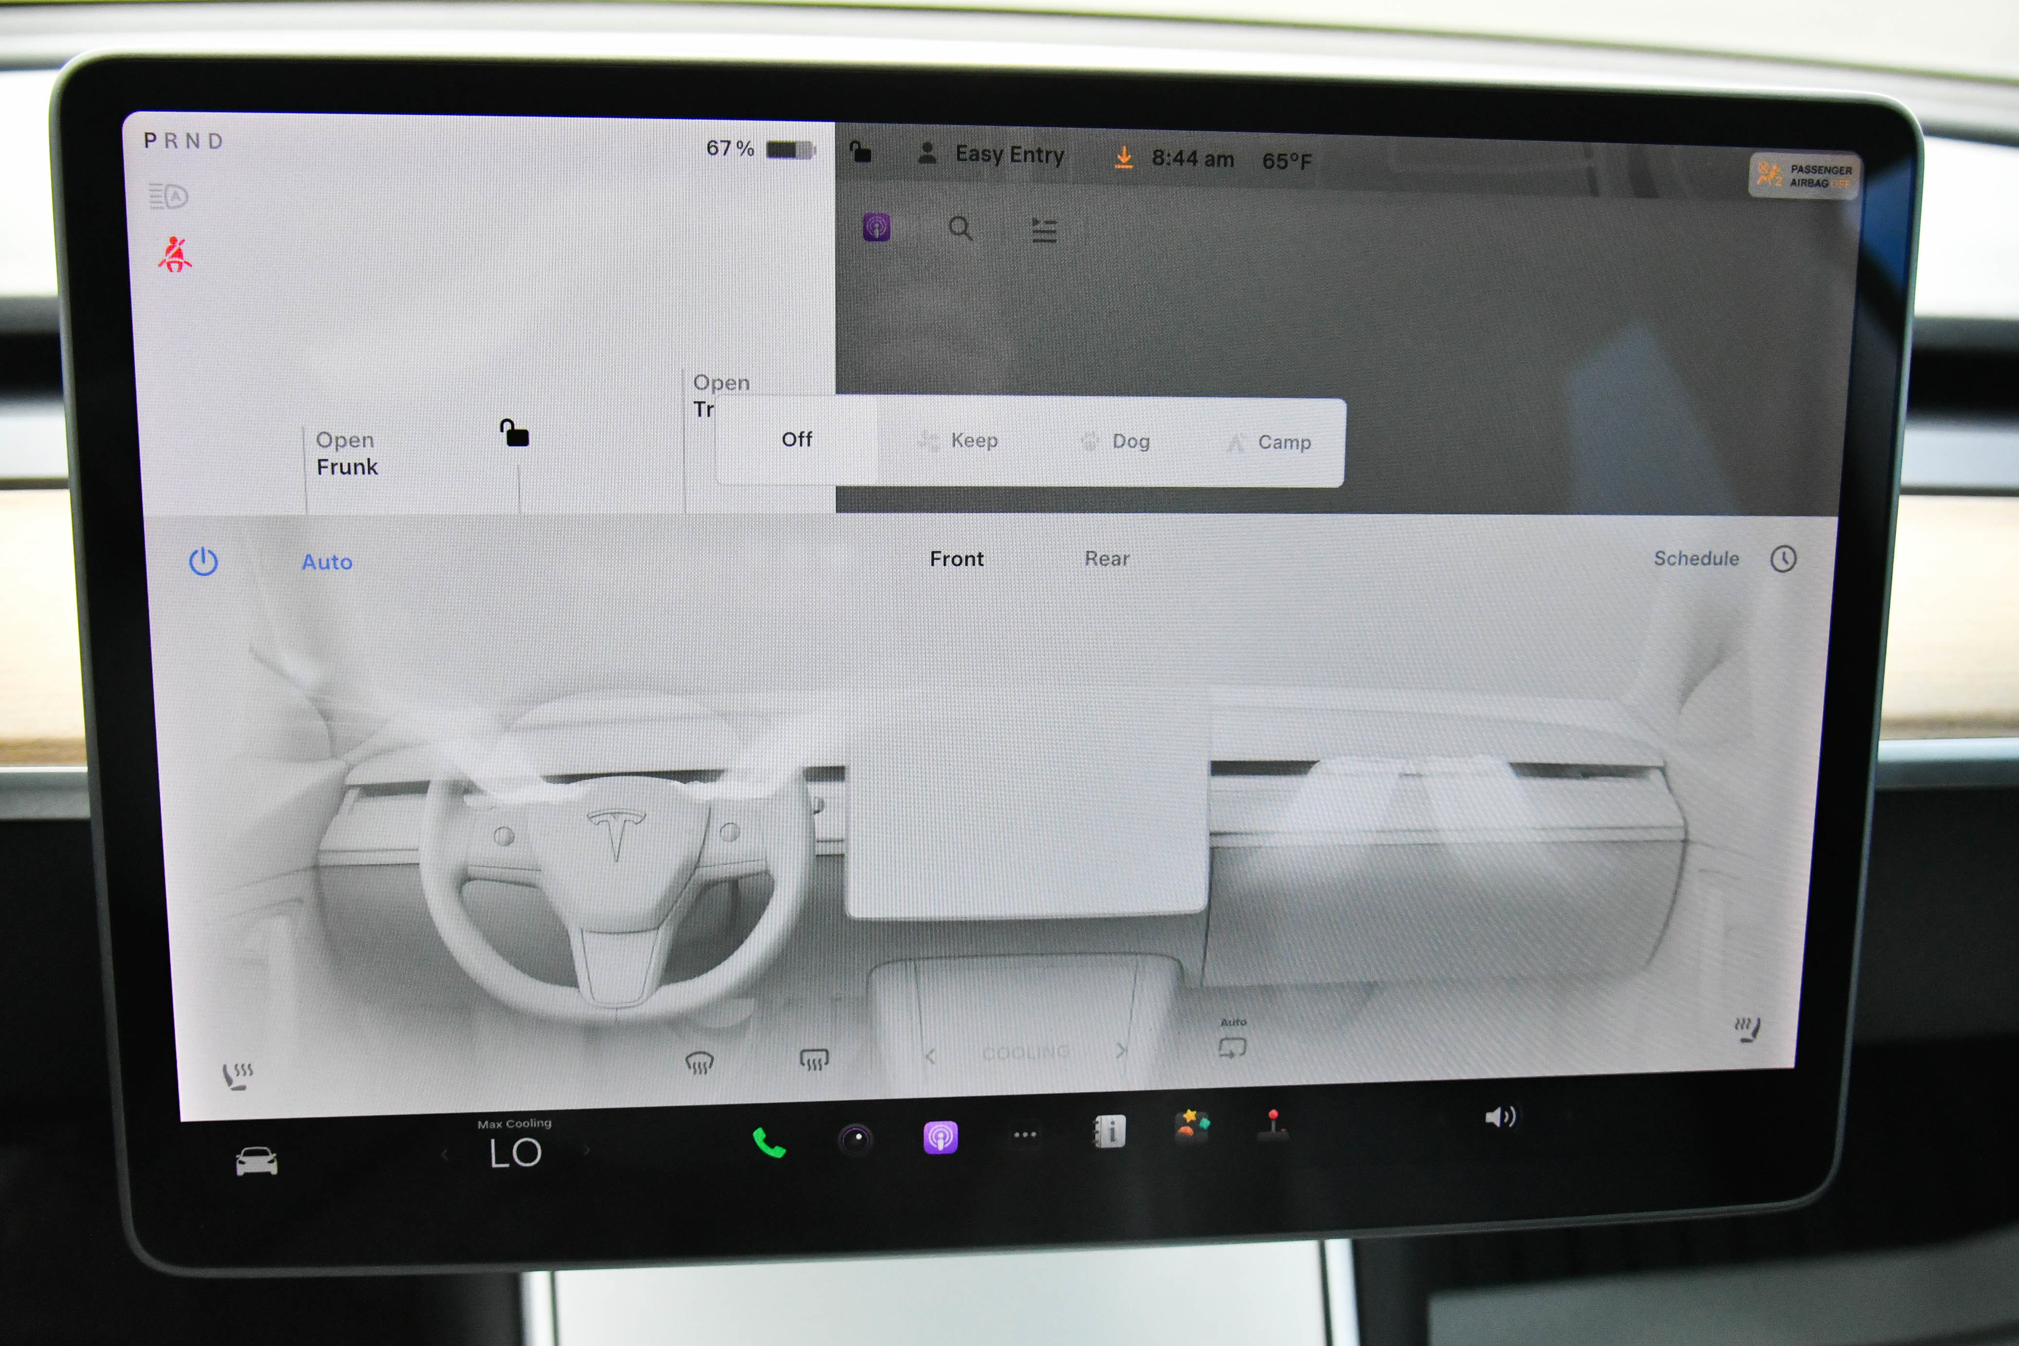Select Dog mode
This screenshot has width=2019, height=1346.
(1114, 441)
